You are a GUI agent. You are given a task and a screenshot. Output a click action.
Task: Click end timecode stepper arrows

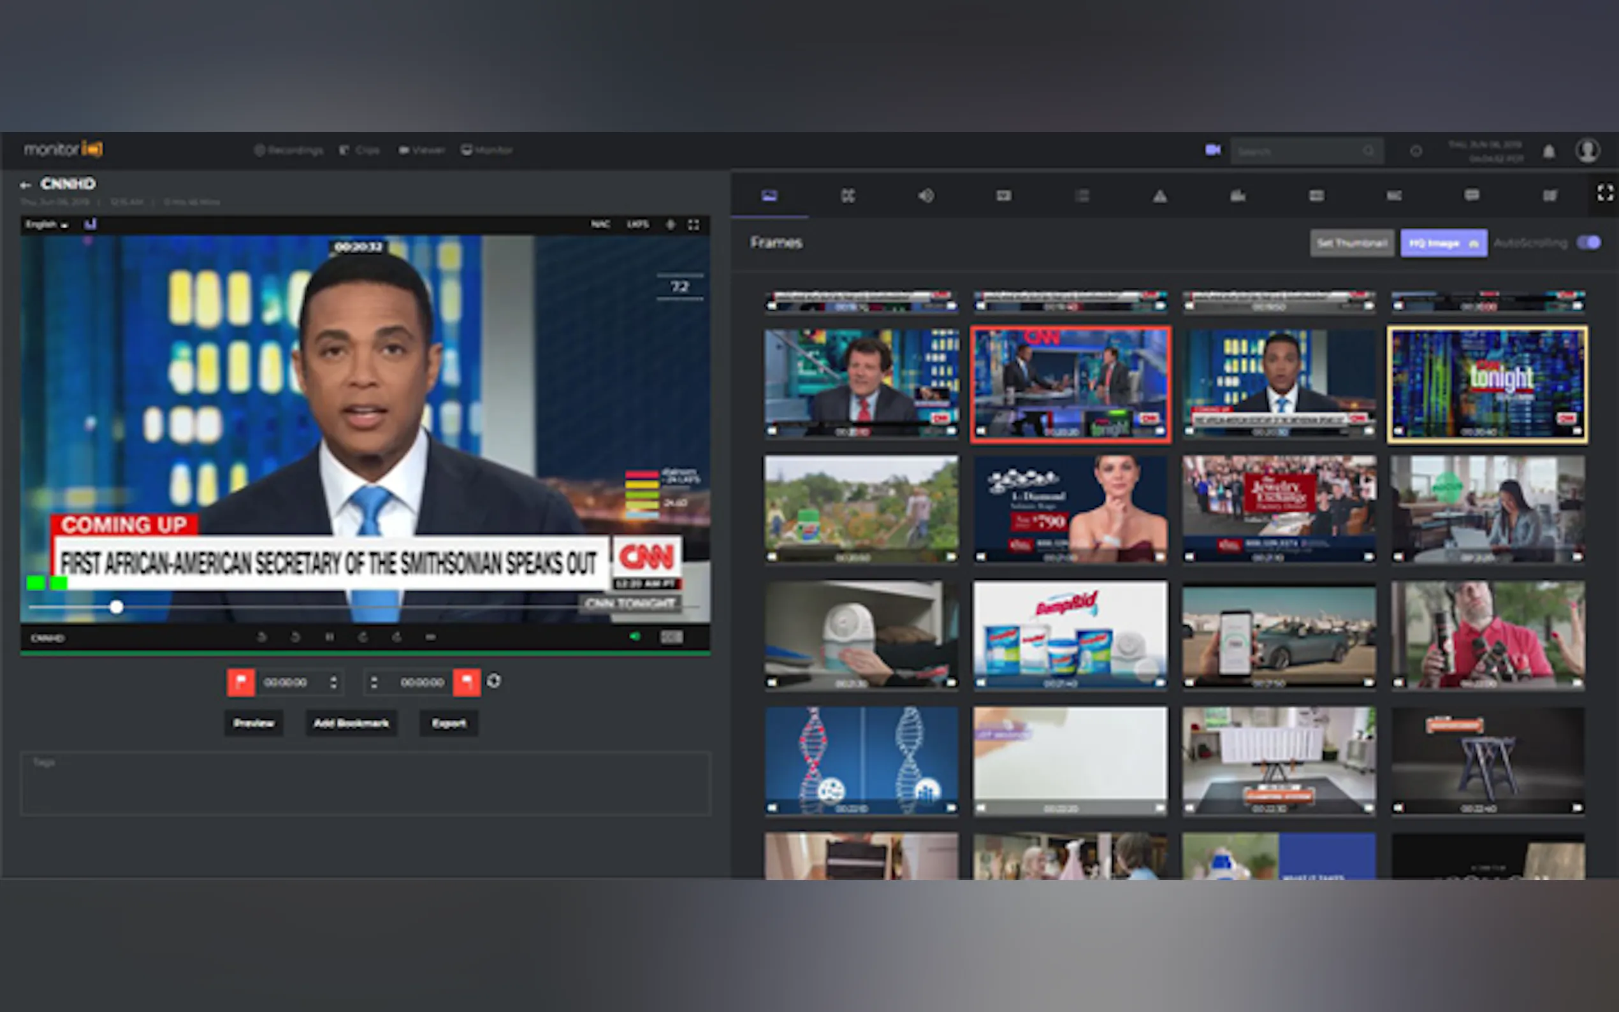[x=374, y=682]
